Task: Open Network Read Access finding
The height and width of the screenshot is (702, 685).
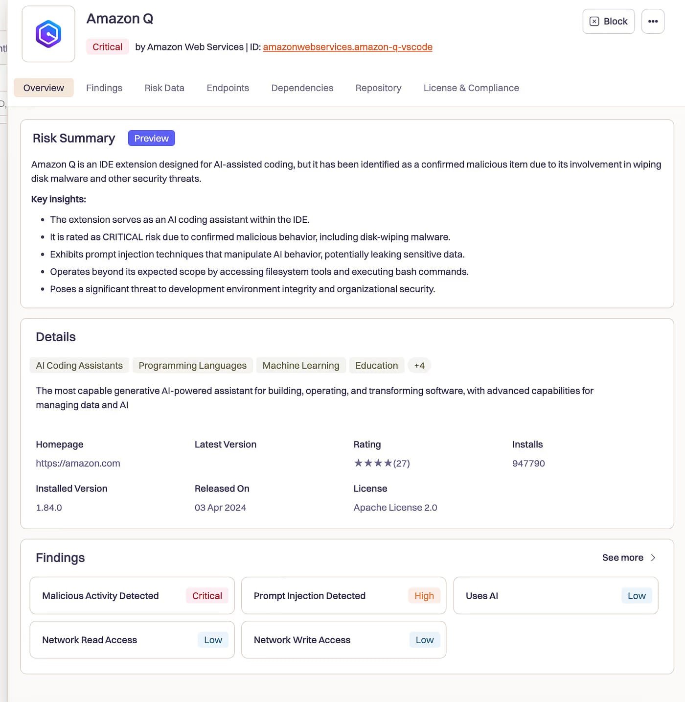Action: 132,640
